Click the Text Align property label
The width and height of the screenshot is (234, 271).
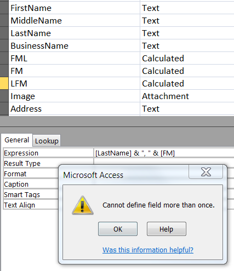pos(19,205)
